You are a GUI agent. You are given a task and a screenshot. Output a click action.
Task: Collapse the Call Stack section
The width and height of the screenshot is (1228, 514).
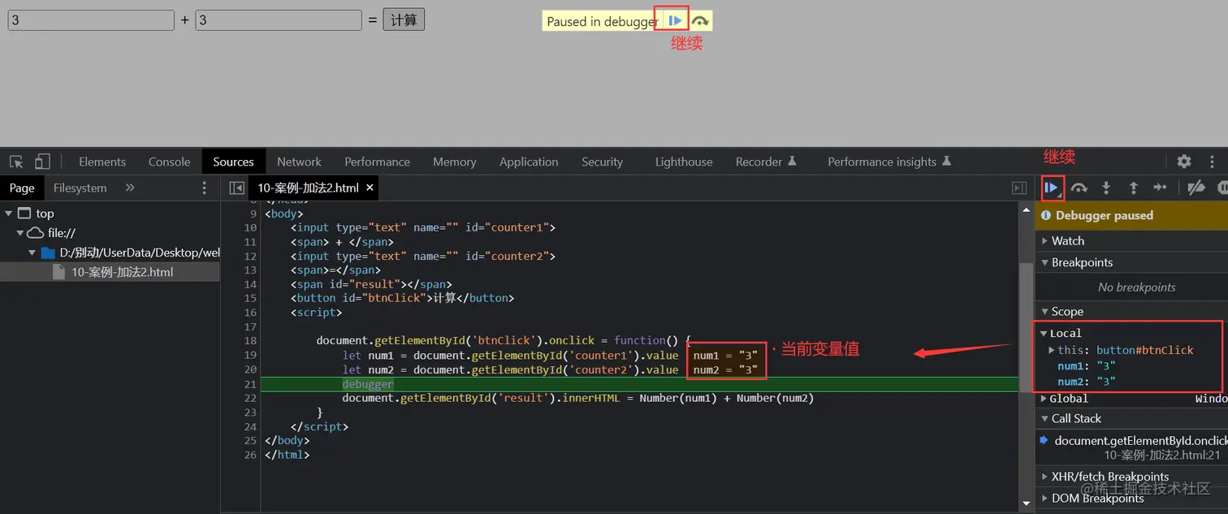tap(1131, 418)
